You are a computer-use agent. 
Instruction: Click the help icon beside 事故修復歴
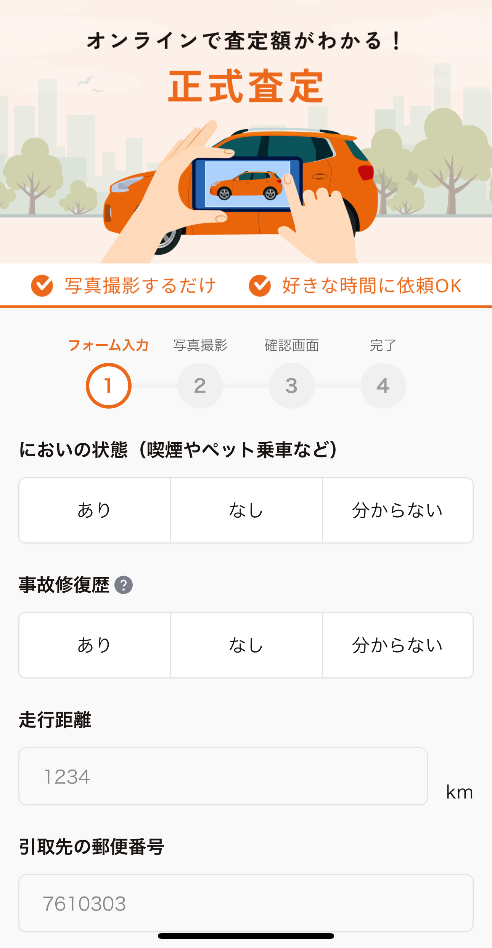coord(124,585)
